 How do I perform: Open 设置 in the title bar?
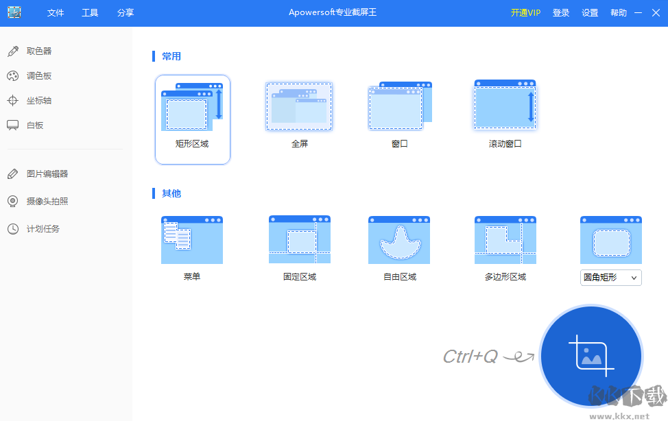(x=590, y=13)
